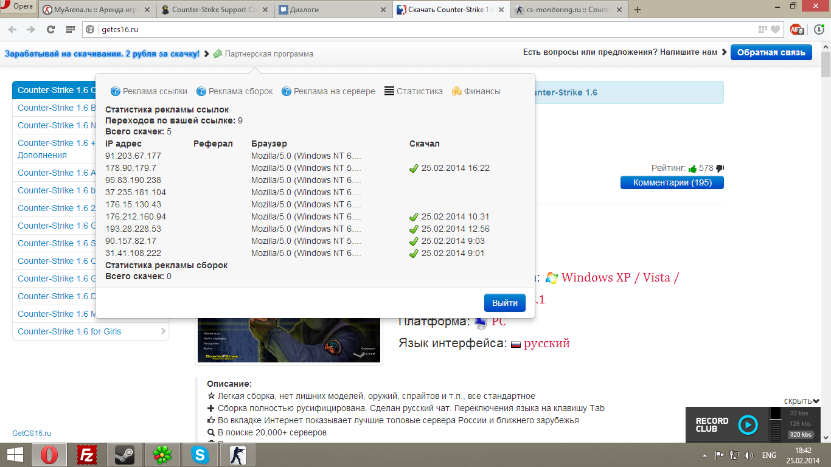Open FileZilla from the taskbar

(x=87, y=455)
